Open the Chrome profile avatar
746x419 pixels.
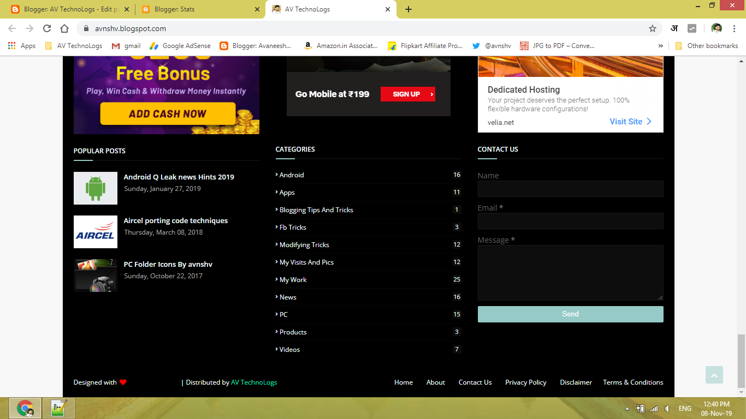coord(717,28)
